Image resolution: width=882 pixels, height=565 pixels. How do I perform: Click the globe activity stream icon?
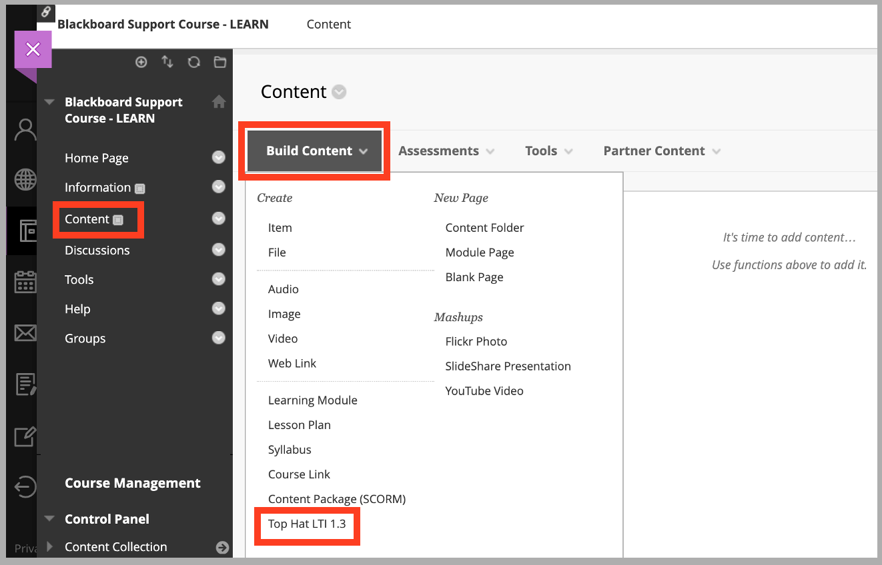point(25,179)
